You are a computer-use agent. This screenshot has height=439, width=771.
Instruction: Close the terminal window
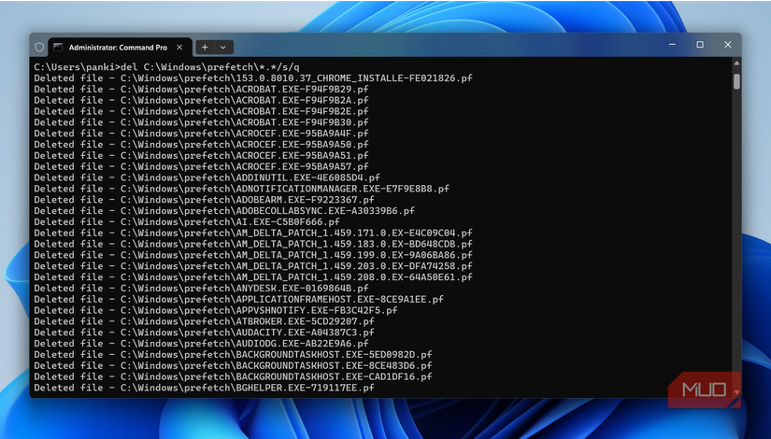click(x=728, y=45)
